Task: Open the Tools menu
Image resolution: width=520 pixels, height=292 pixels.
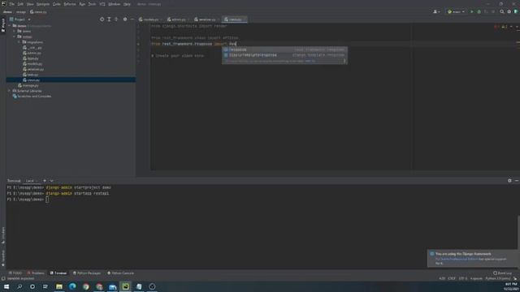Action: coord(92,4)
